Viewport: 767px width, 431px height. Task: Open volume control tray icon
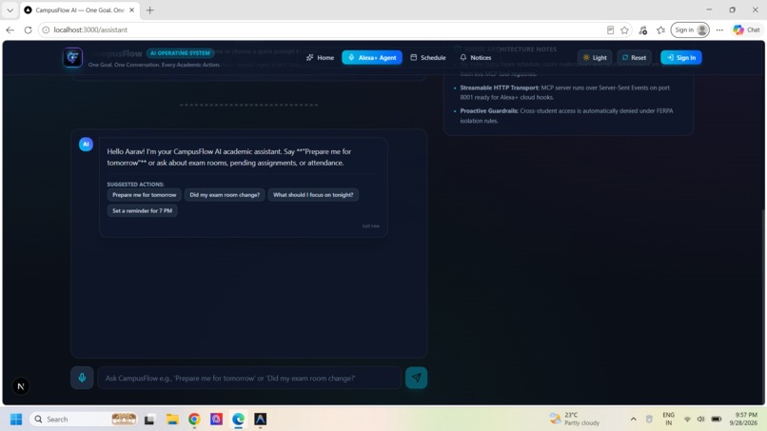point(700,420)
